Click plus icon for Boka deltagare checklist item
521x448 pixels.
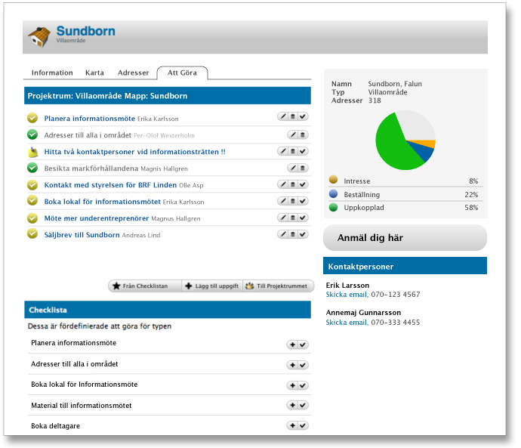point(293,426)
